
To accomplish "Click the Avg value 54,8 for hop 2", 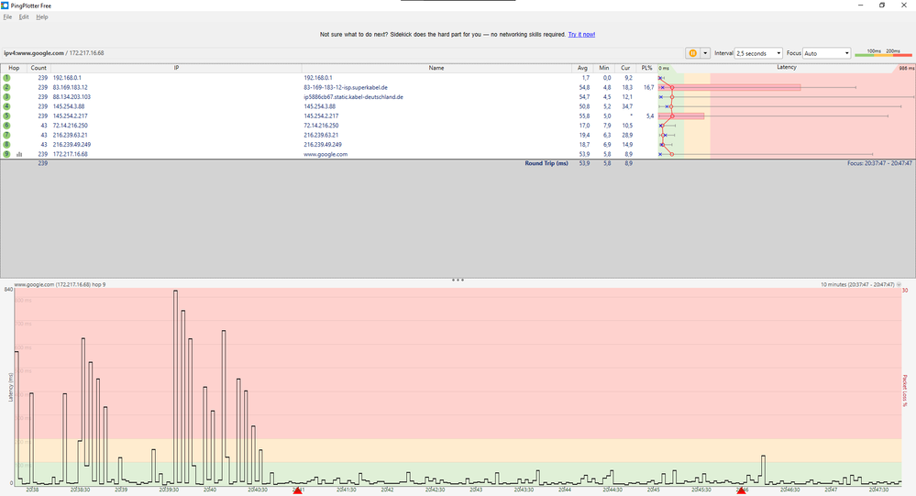I will (584, 87).
